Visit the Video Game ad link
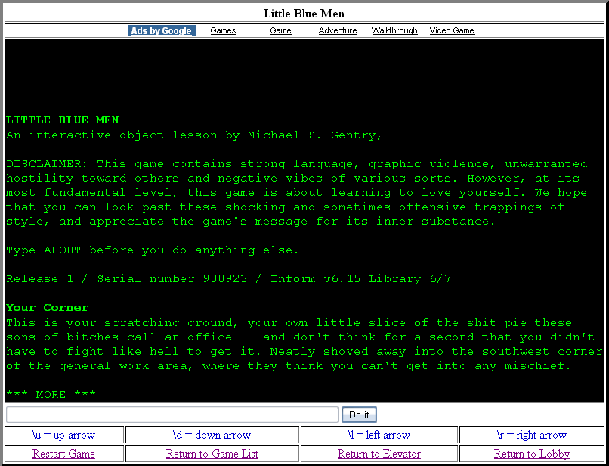The image size is (609, 466). (x=452, y=31)
